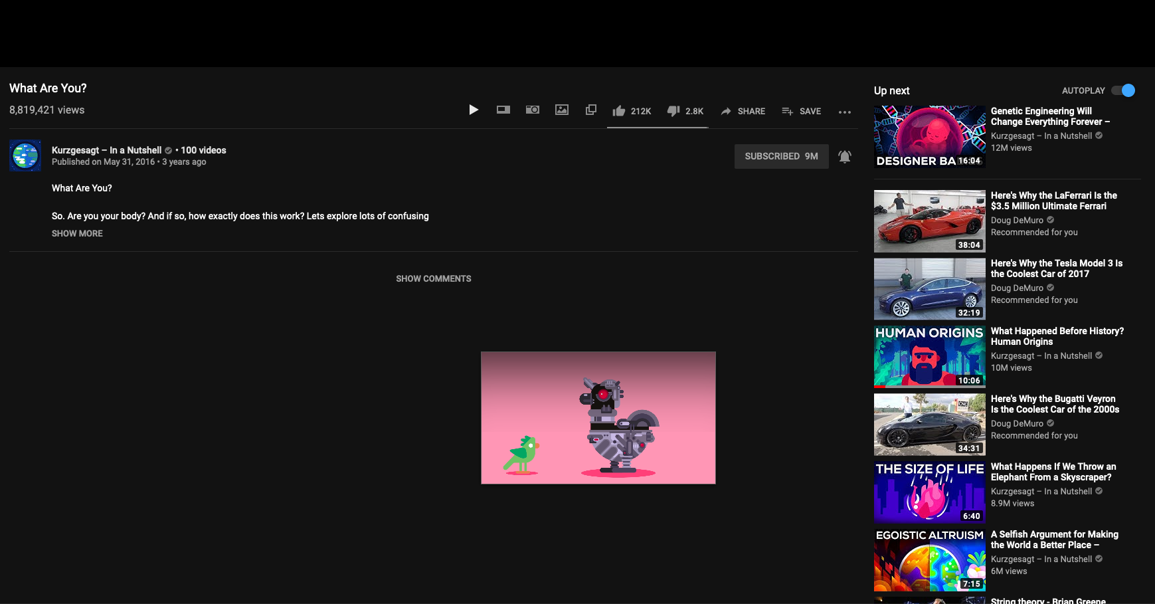Open the Kurzgesagt channel page
Viewport: 1155px width, 604px height.
coord(106,150)
